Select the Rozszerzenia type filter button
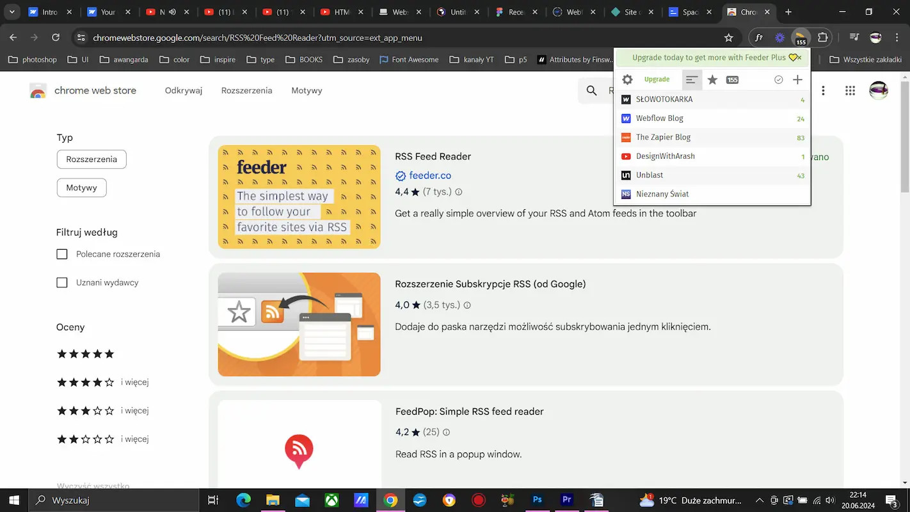 pyautogui.click(x=92, y=159)
